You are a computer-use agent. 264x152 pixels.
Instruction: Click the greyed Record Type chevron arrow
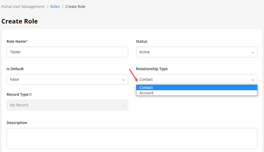pos(123,105)
